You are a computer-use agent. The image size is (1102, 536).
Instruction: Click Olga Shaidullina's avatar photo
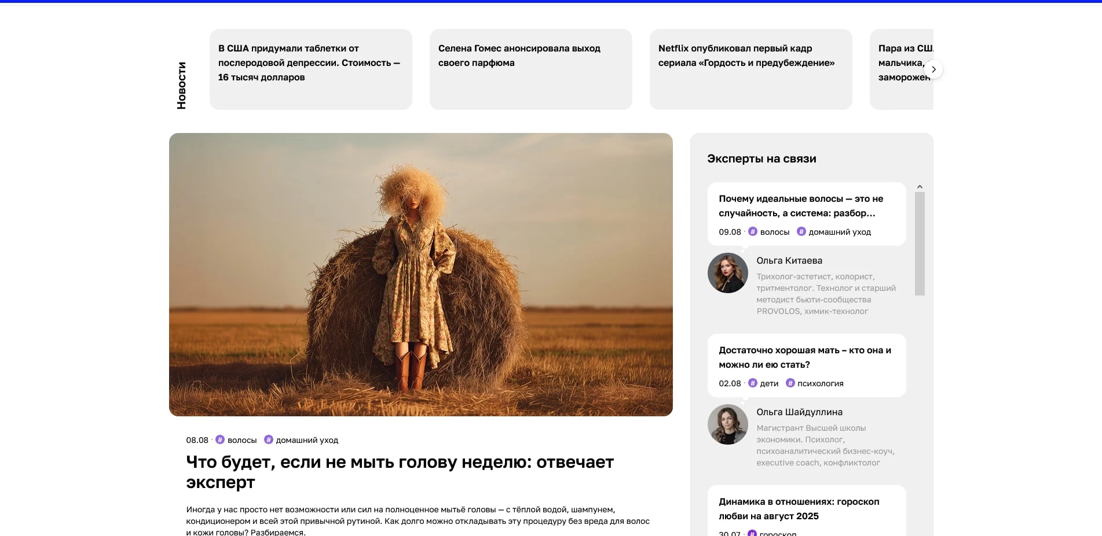[x=727, y=424]
